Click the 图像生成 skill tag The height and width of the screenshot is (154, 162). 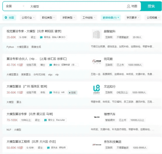tap(36, 47)
